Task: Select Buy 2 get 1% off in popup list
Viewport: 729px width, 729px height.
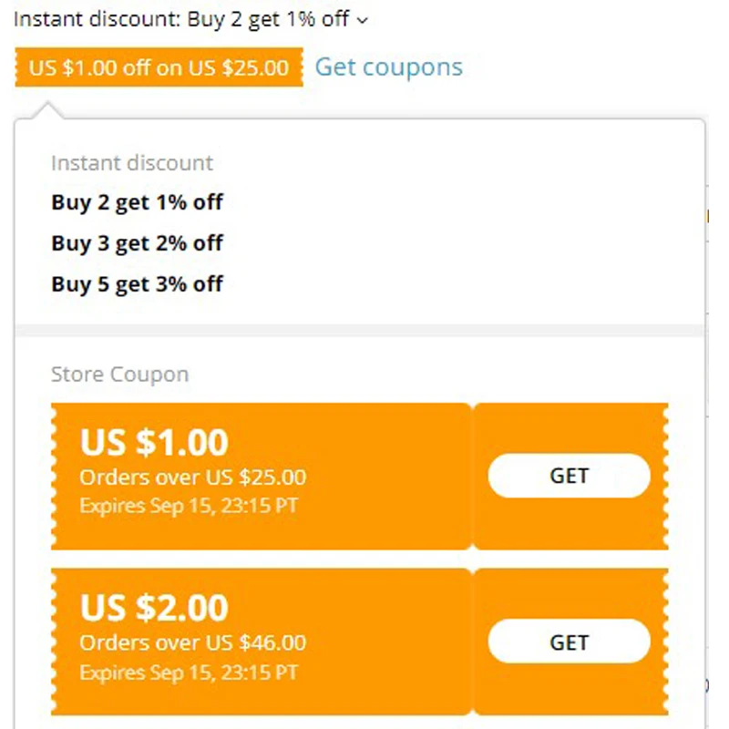Action: pyautogui.click(x=137, y=202)
